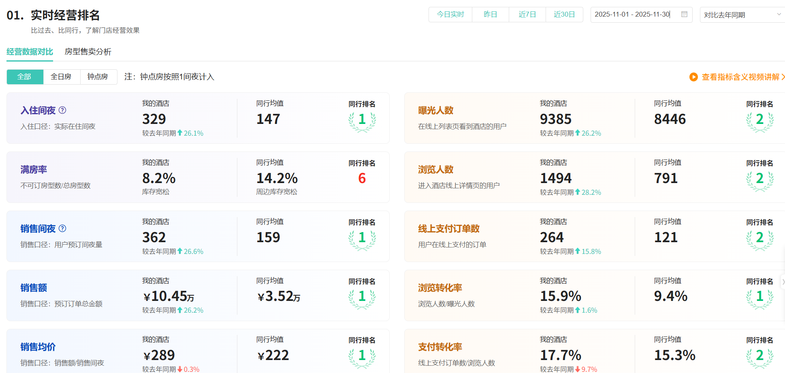Image resolution: width=785 pixels, height=373 pixels.
Task: Click 浏览人数 peer rank 2 laurel badge
Action: 760,181
